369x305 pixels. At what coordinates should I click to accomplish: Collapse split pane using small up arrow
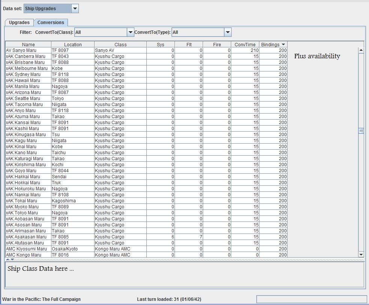8,259
